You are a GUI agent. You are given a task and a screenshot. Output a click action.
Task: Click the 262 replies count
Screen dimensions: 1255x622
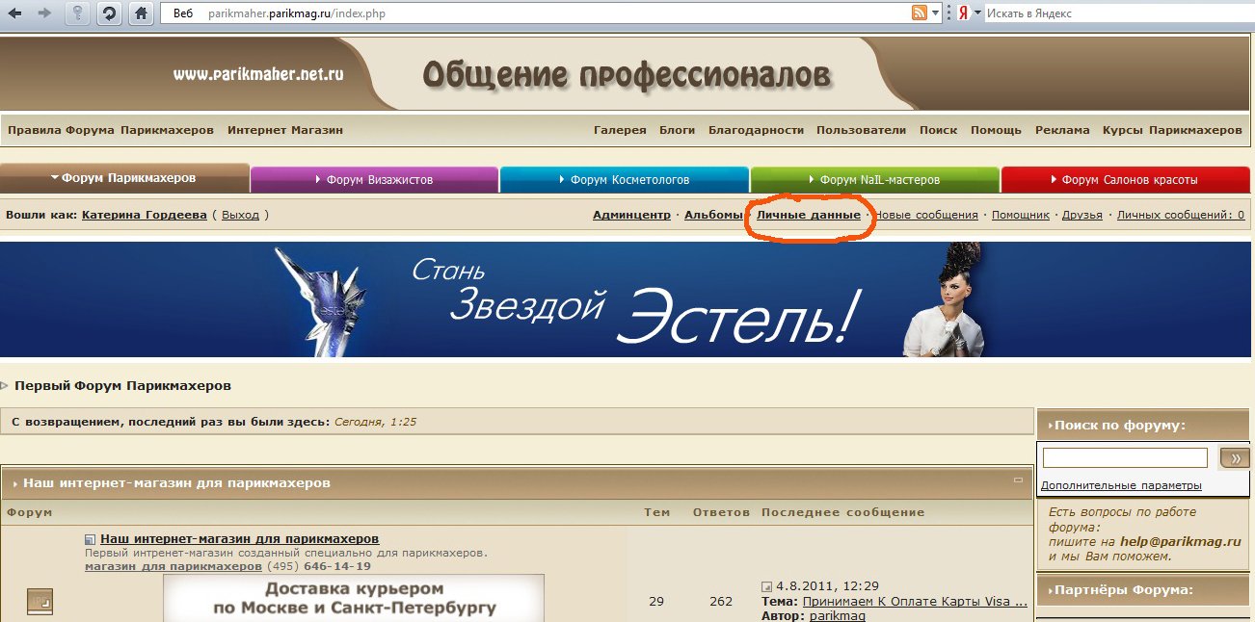tap(721, 601)
